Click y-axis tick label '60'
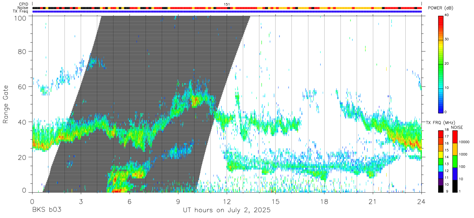Image resolution: width=474 pixels, height=218 pixels. point(23,87)
